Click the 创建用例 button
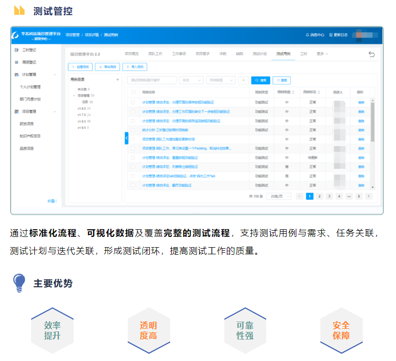The height and width of the screenshot is (361, 396). tap(81, 66)
